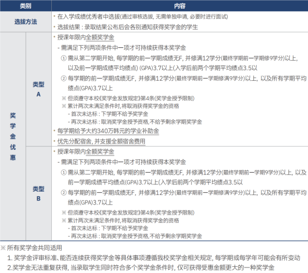
Task: Click the '※ 但须遵守本校' note in 类型 B
Action: click(x=128, y=212)
